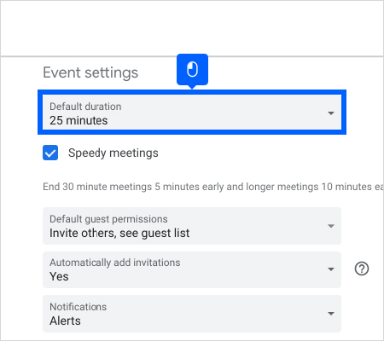Expand the Notifications dropdown arrow
The height and width of the screenshot is (341, 384).
pyautogui.click(x=331, y=314)
